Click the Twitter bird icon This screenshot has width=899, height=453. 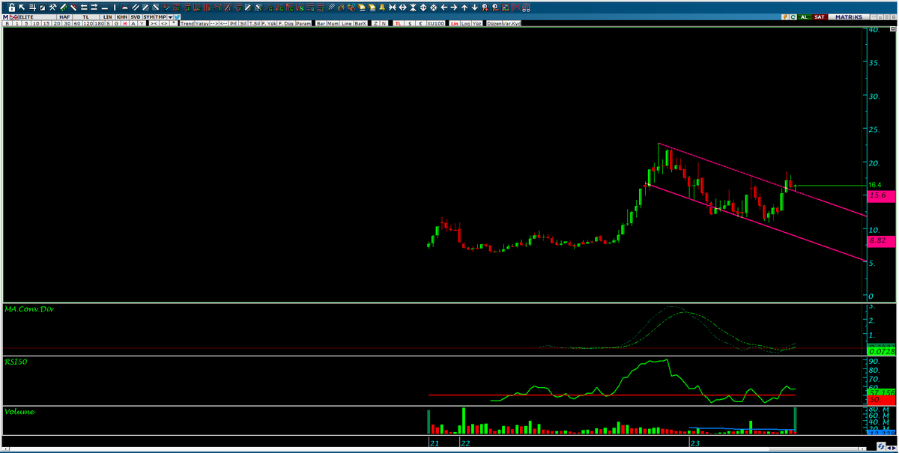[x=177, y=17]
